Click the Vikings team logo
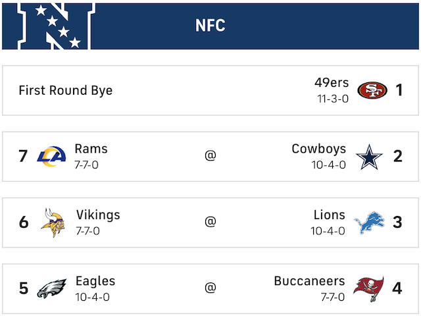Viewport: 421px width, 316px height. click(x=52, y=222)
